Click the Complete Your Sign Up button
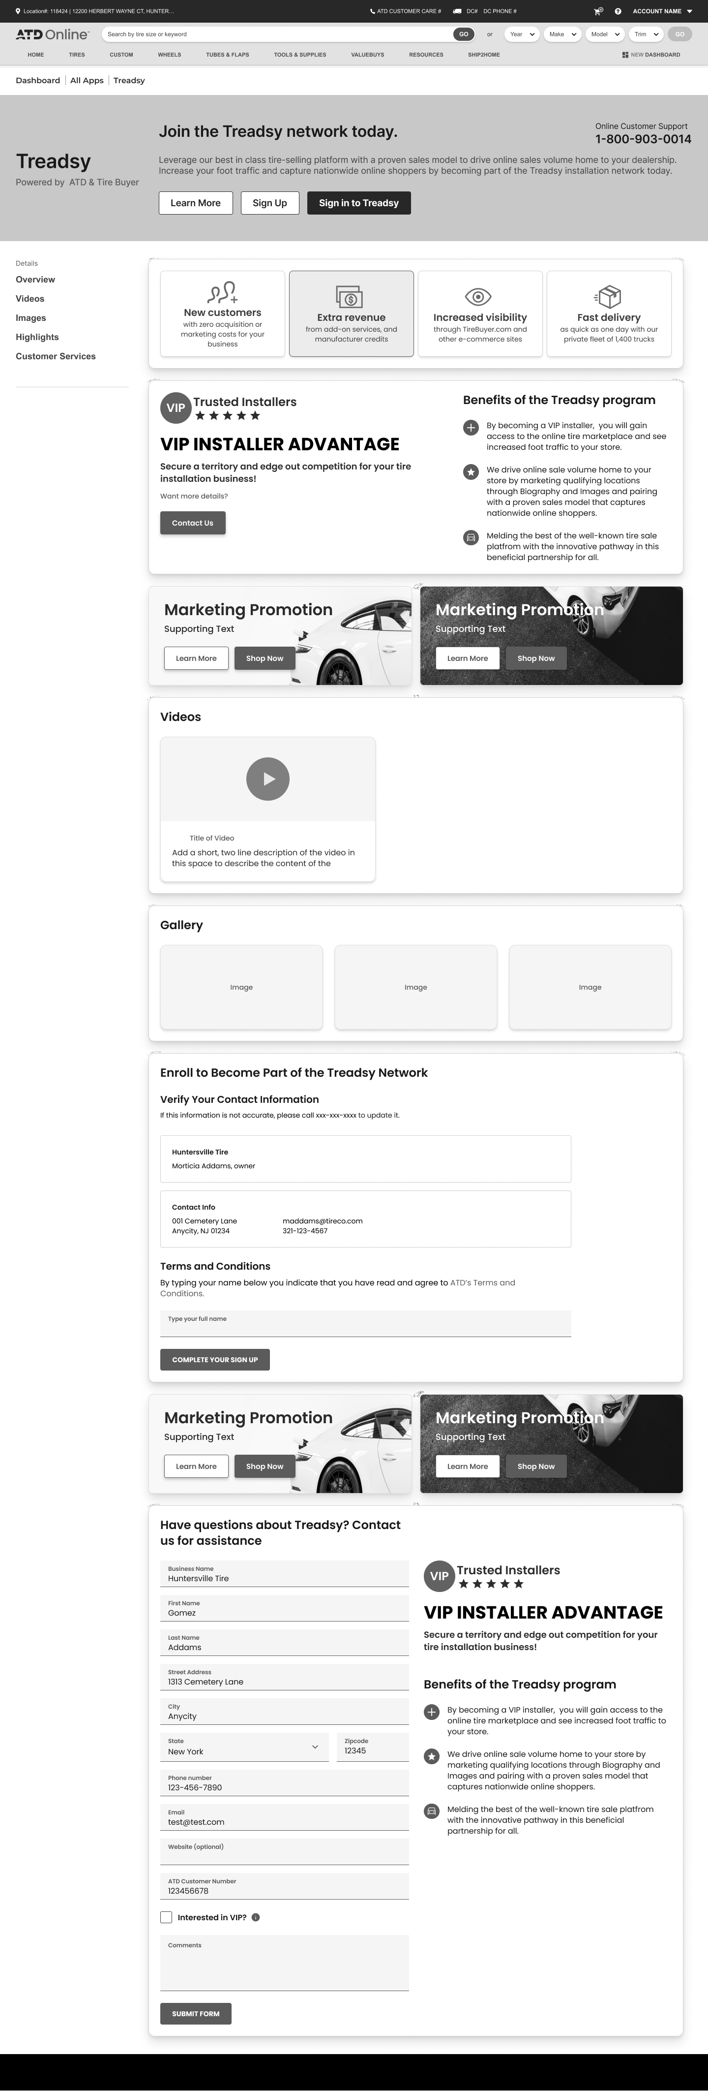The width and height of the screenshot is (708, 2091). (215, 1360)
